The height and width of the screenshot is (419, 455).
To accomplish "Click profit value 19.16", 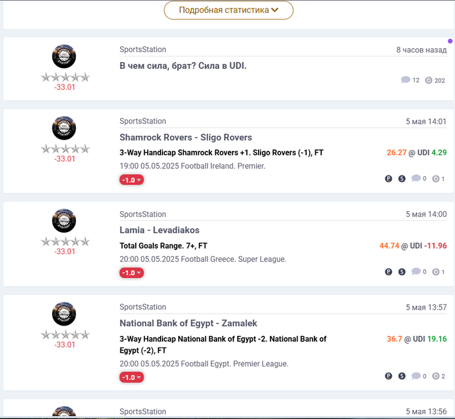I will [437, 339].
